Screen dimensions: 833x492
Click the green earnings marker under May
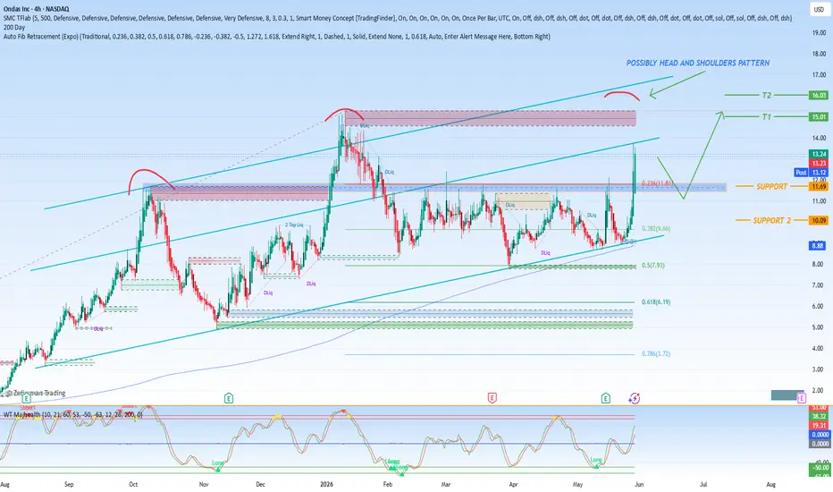point(606,398)
